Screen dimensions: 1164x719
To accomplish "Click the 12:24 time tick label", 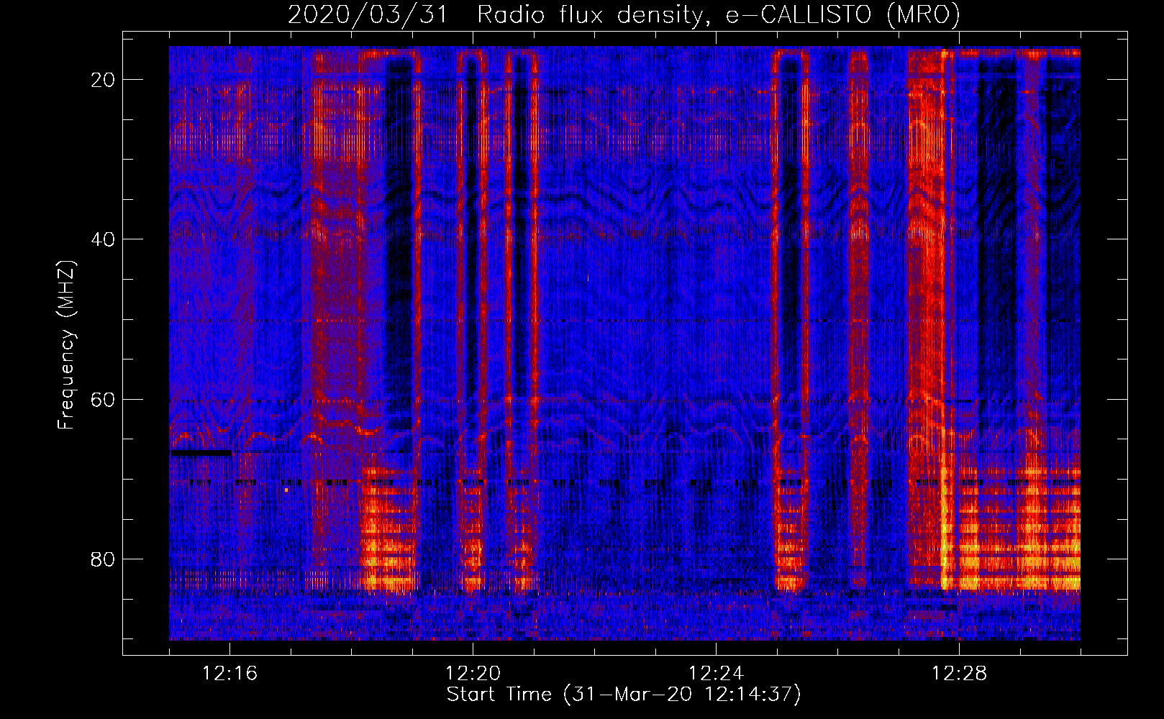I will [x=716, y=674].
